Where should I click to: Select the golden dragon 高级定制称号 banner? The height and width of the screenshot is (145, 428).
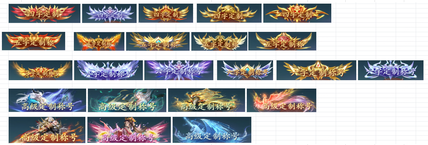coord(207,100)
